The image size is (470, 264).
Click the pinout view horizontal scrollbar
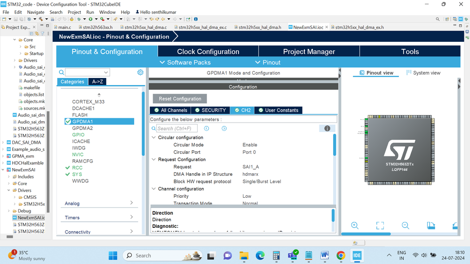(x=366, y=234)
